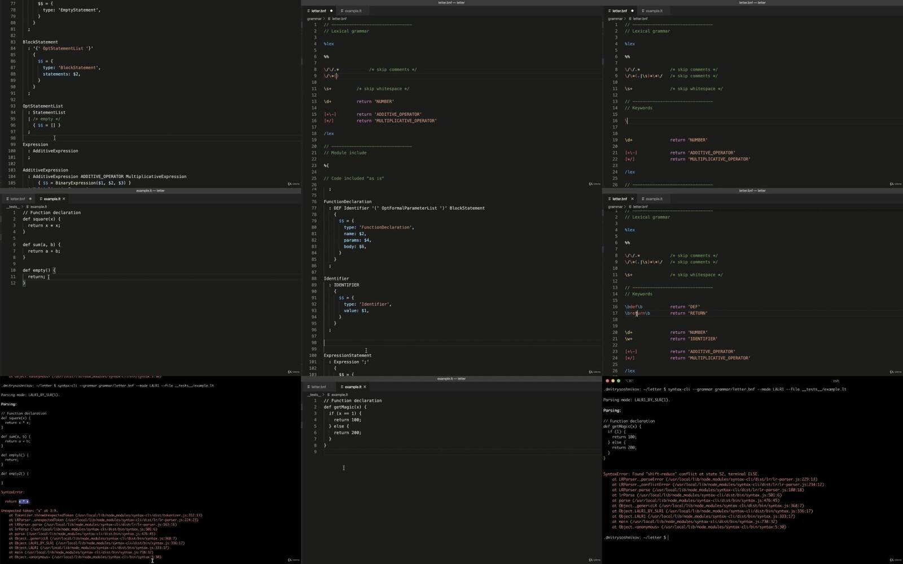Click the final terminal prompt line in the zsh window

(x=635, y=537)
